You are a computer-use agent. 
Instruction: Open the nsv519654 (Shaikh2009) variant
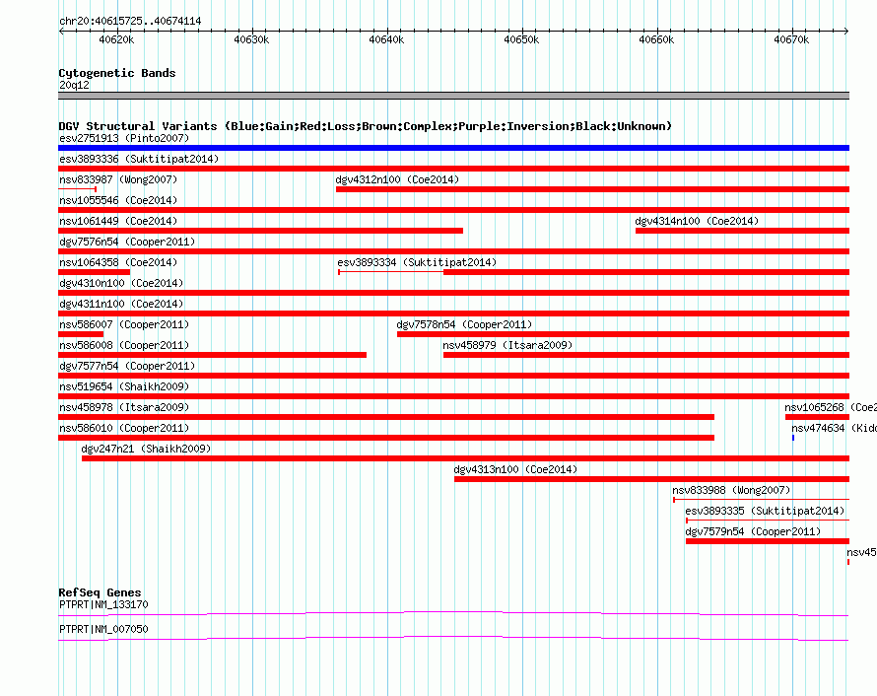pyautogui.click(x=124, y=386)
